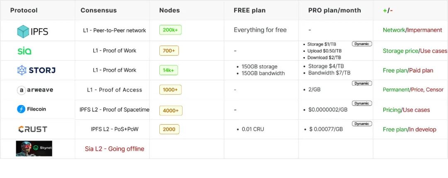Click the Dynamic tag in Sia row
The height and width of the screenshot is (178, 448).
coord(362,44)
